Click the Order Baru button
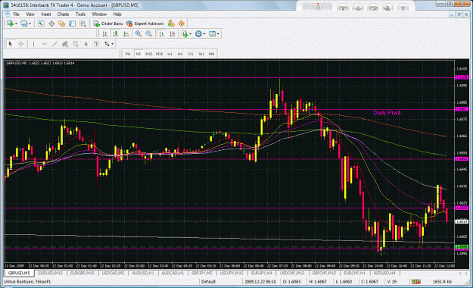Screen dimensions: 473x288 click(x=107, y=23)
